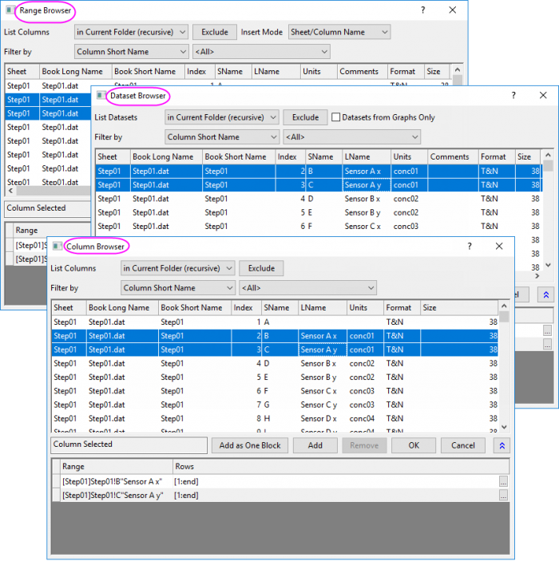Close the Column Browser dialog

[499, 246]
